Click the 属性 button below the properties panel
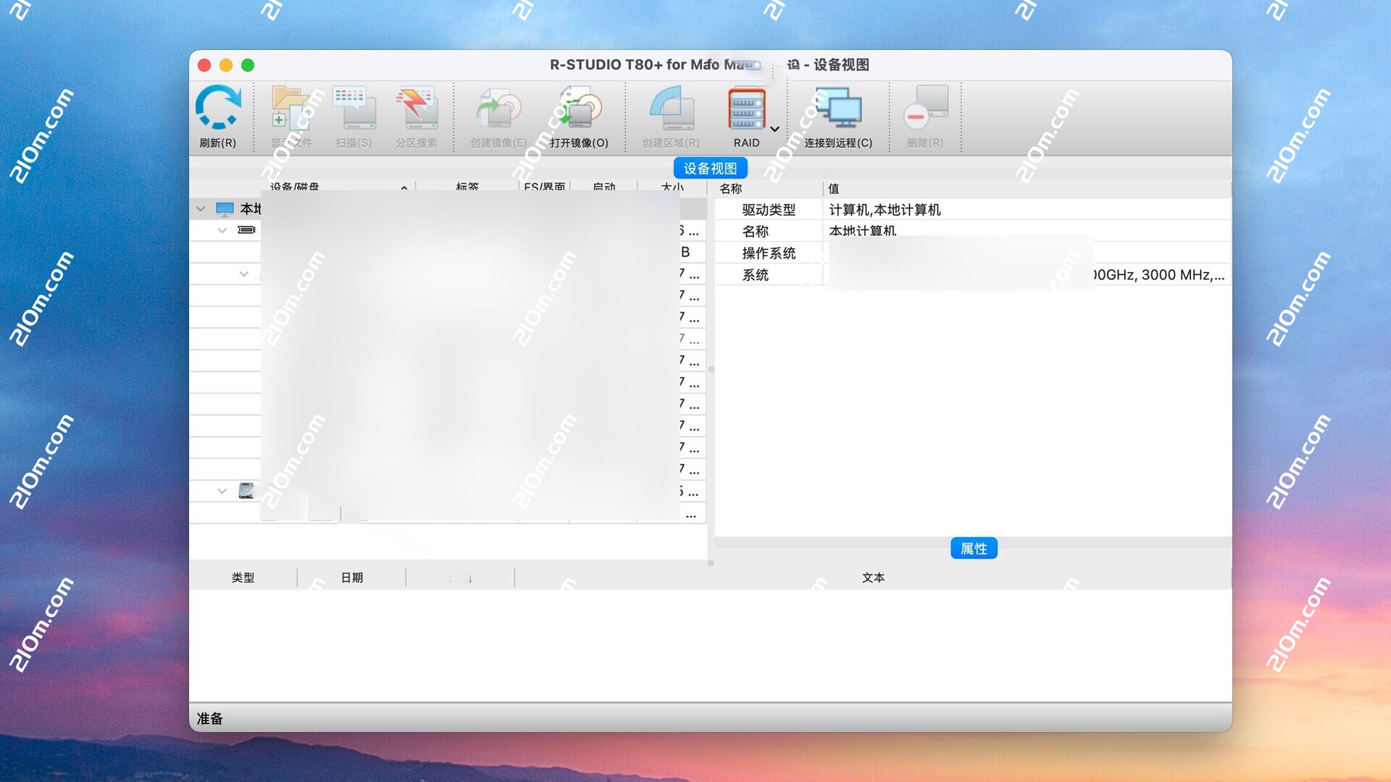The height and width of the screenshot is (782, 1391). coord(974,548)
